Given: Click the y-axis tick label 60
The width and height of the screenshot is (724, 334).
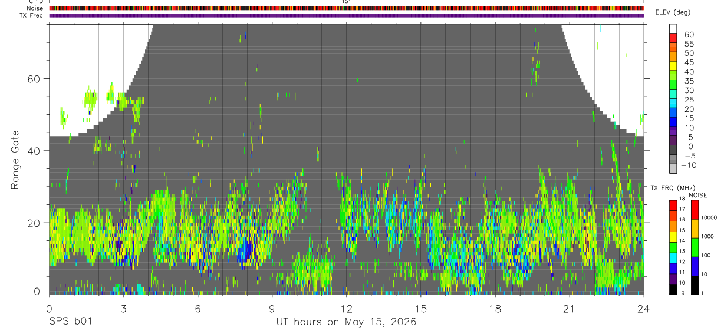Looking at the screenshot, I should point(35,79).
